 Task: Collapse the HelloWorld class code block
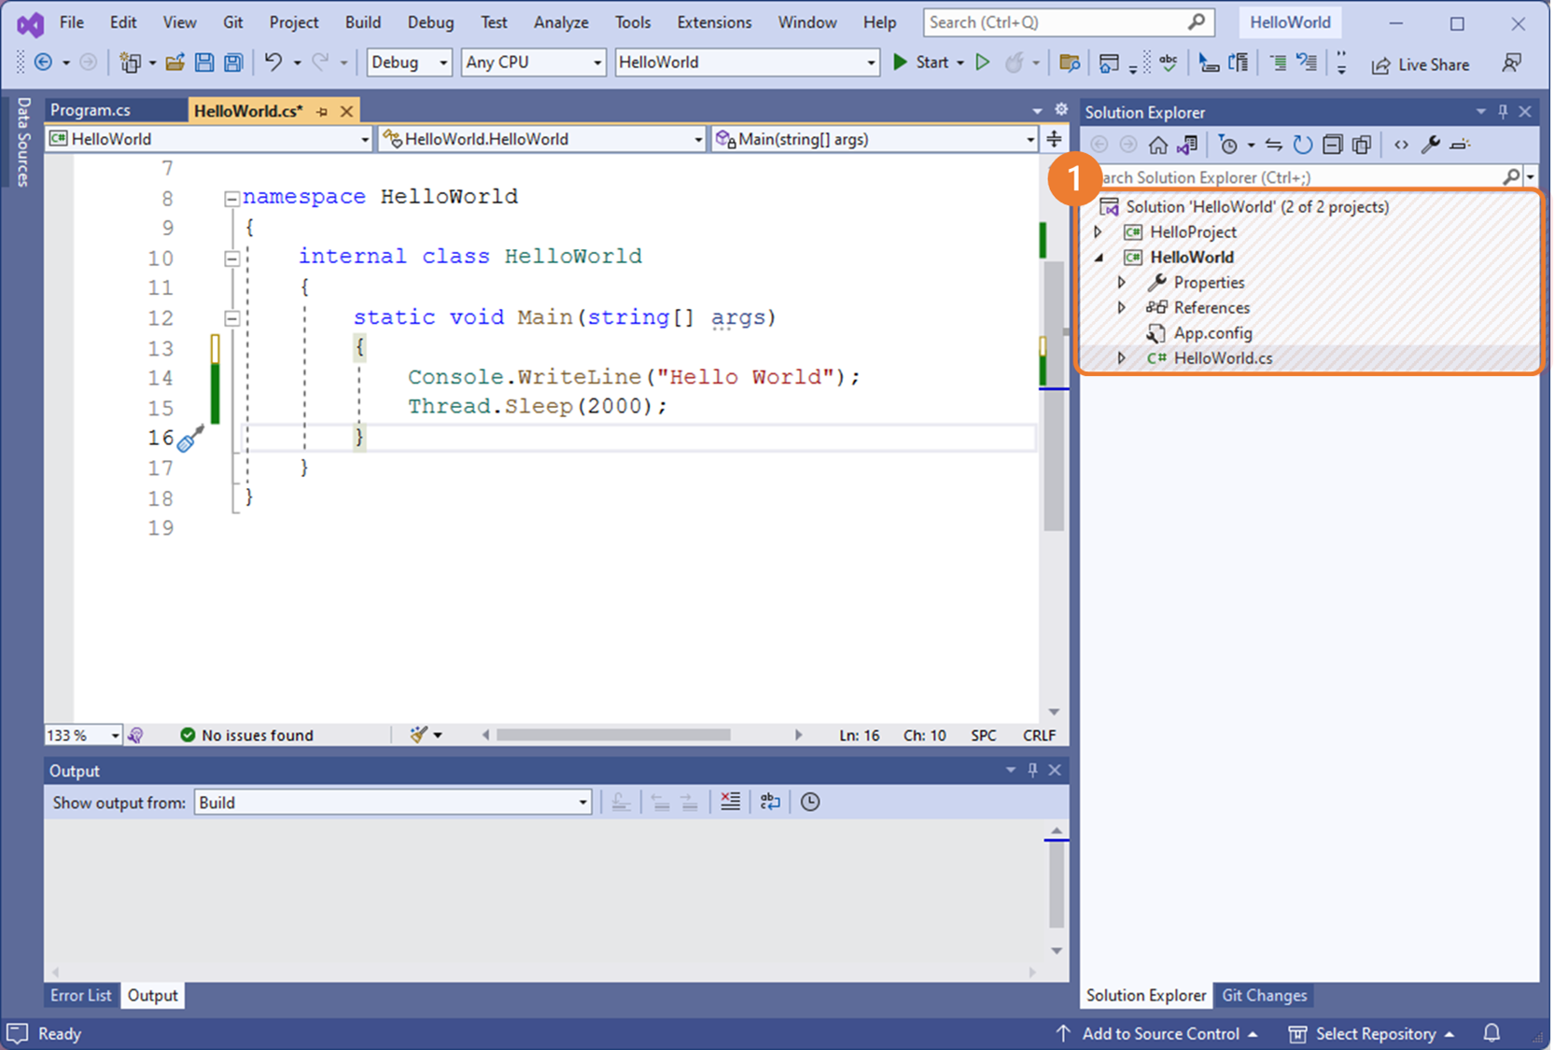click(x=231, y=259)
